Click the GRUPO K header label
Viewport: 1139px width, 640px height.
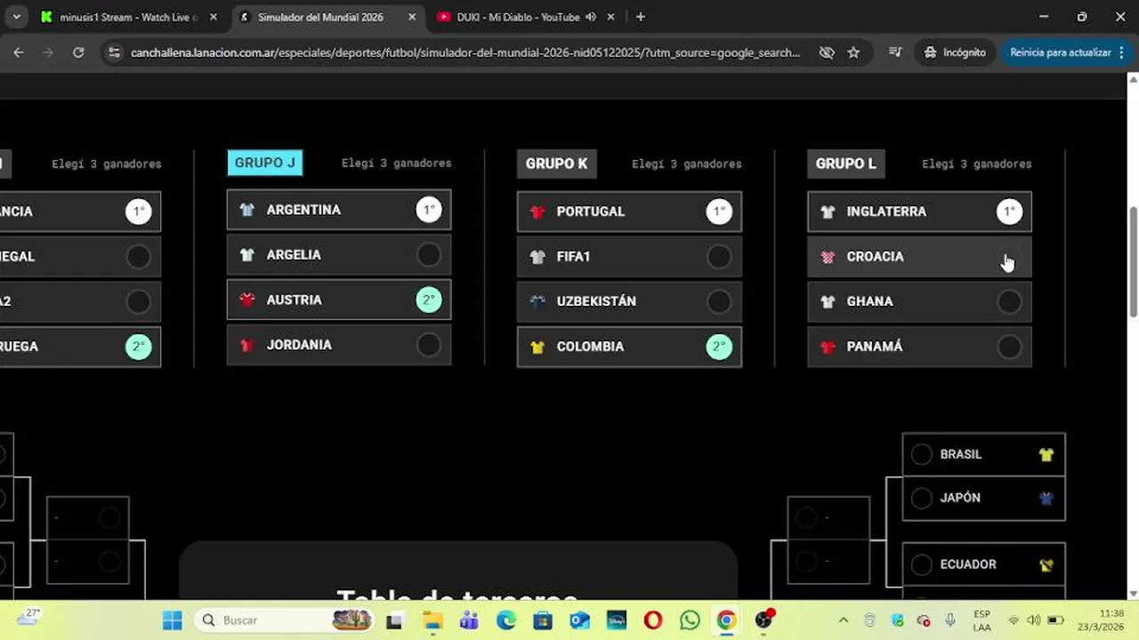pos(556,164)
